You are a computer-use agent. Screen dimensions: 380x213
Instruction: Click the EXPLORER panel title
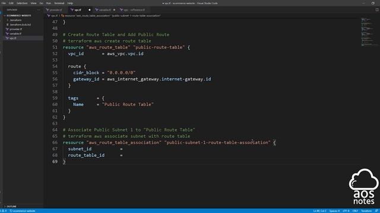(12, 10)
